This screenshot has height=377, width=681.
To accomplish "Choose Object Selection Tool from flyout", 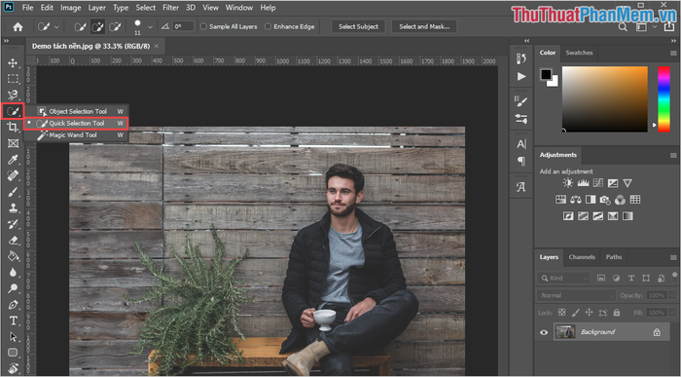I will (x=77, y=111).
